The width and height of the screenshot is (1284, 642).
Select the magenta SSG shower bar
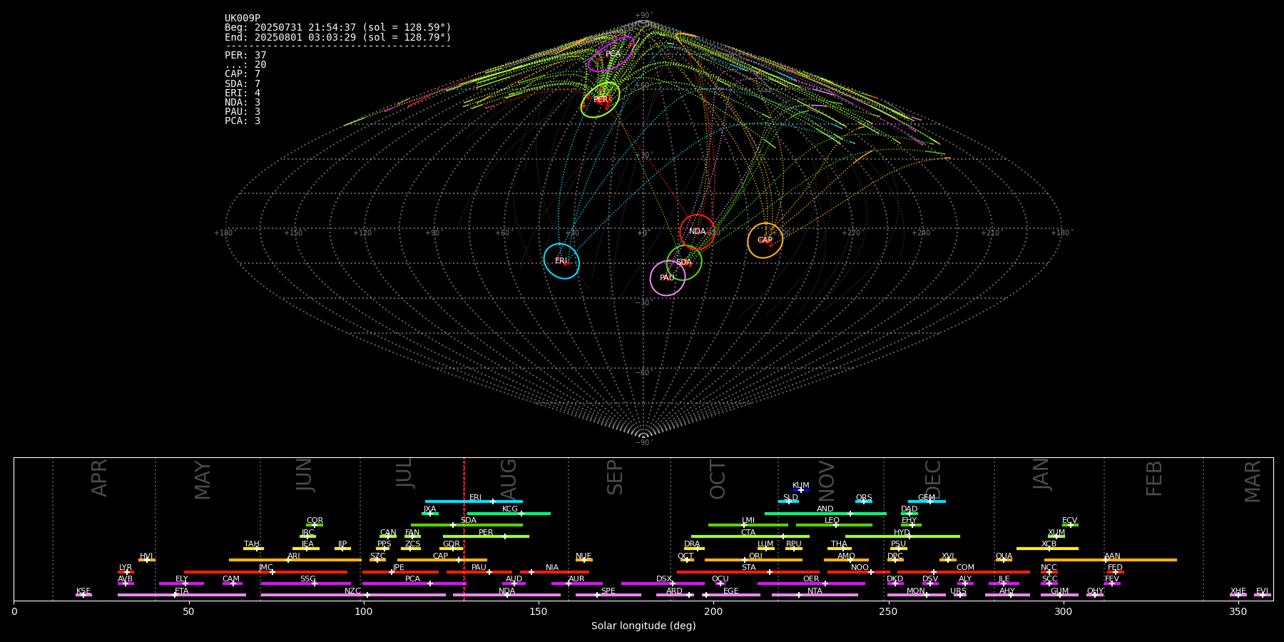pyautogui.click(x=305, y=584)
